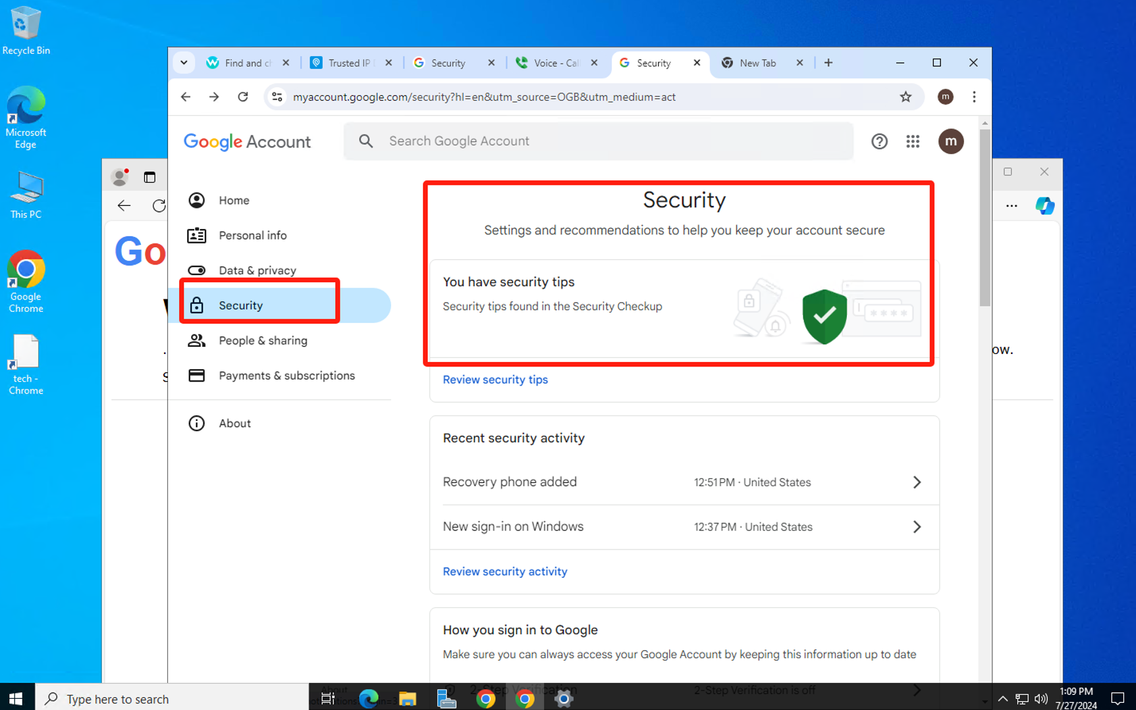Image resolution: width=1136 pixels, height=710 pixels.
Task: Open the Recycle Bin desktop icon
Action: (x=26, y=31)
